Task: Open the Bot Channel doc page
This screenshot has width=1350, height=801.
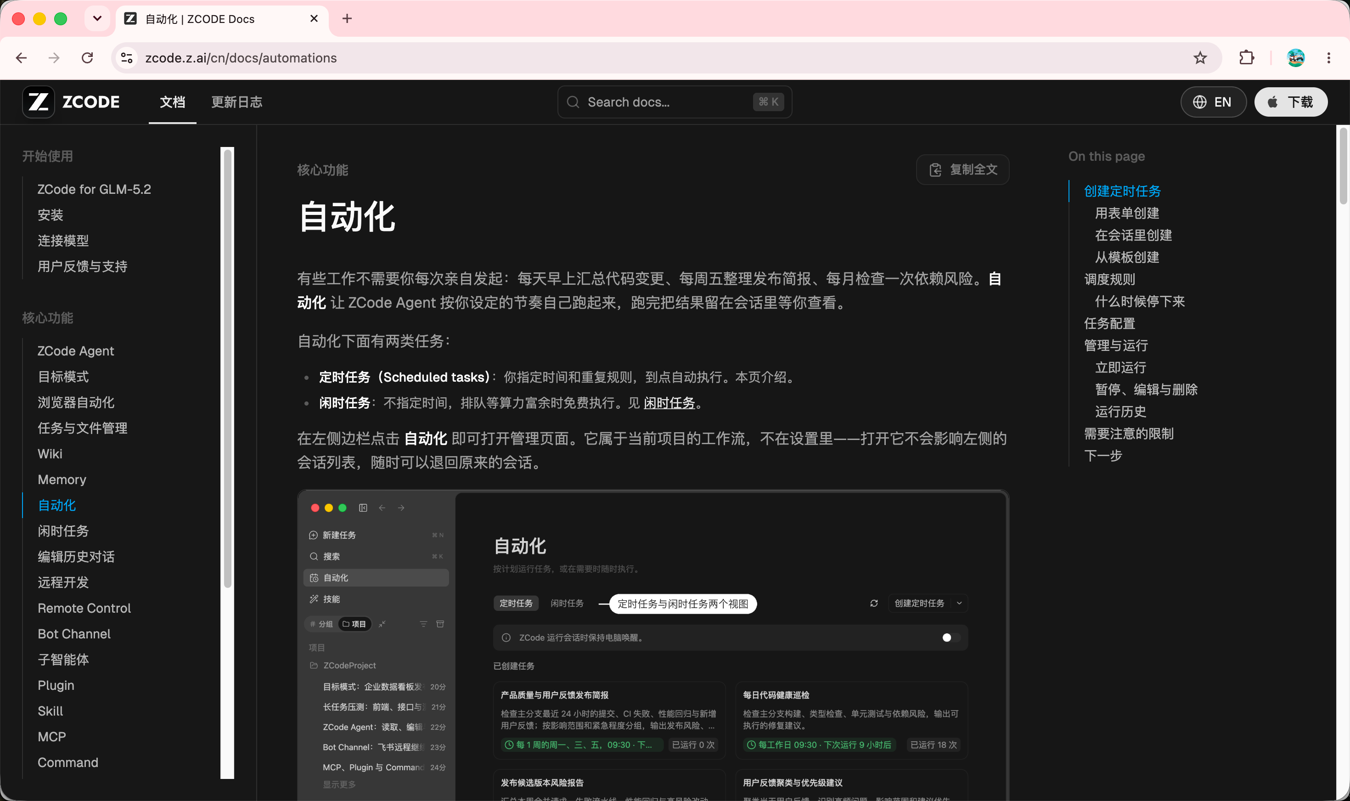Action: (x=74, y=634)
